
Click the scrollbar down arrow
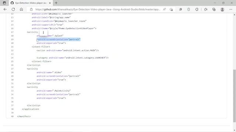point(235,130)
